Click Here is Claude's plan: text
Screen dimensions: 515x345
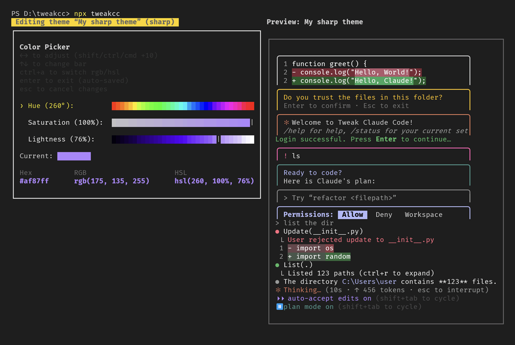(x=329, y=181)
